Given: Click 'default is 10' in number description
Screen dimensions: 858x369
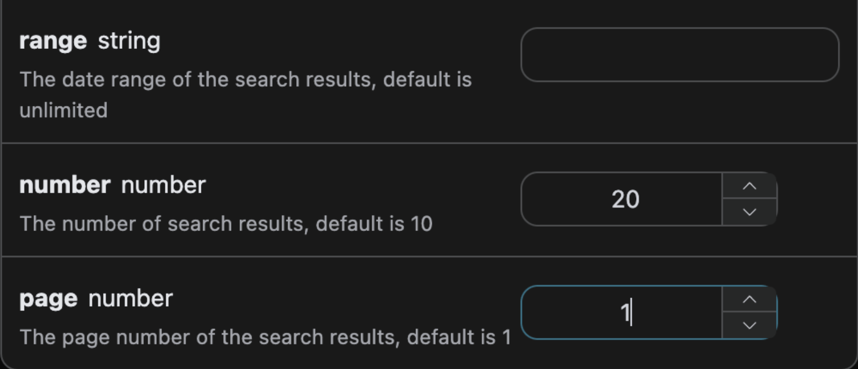Looking at the screenshot, I should [374, 224].
